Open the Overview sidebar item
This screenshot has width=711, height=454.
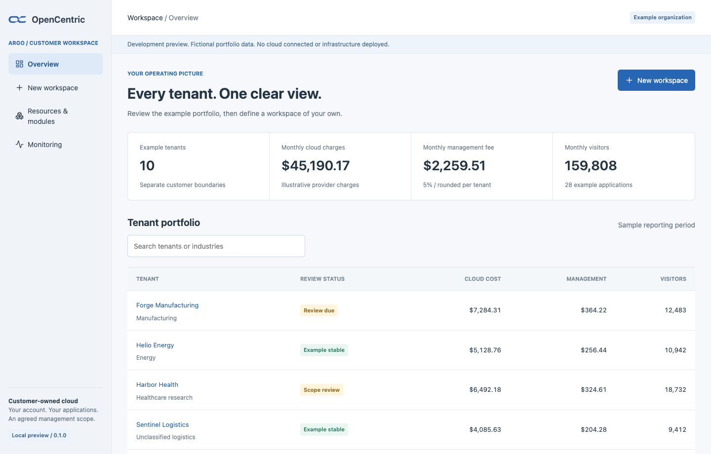[55, 64]
